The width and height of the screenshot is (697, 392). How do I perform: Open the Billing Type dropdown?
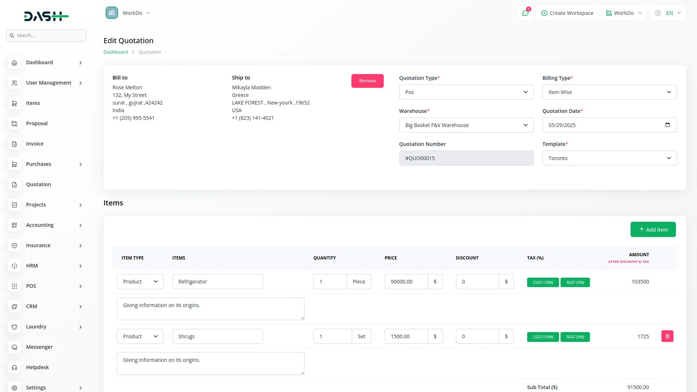609,92
